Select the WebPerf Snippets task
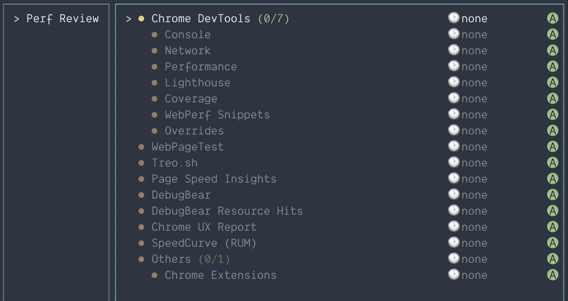This screenshot has height=301, width=568. click(x=217, y=115)
